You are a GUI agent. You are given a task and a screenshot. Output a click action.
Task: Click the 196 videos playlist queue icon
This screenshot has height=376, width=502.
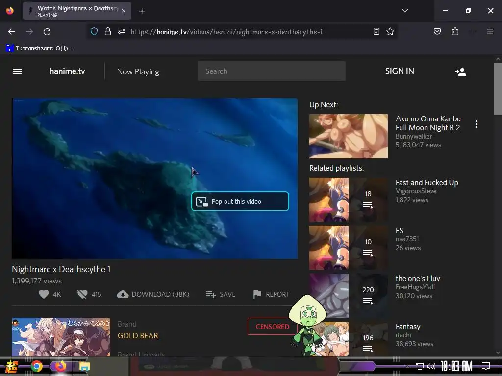coord(368,349)
